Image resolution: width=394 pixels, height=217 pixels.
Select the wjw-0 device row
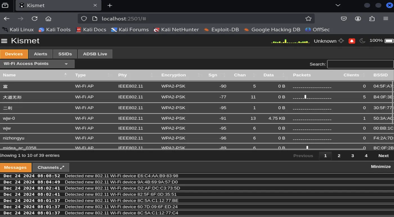click(x=196, y=118)
